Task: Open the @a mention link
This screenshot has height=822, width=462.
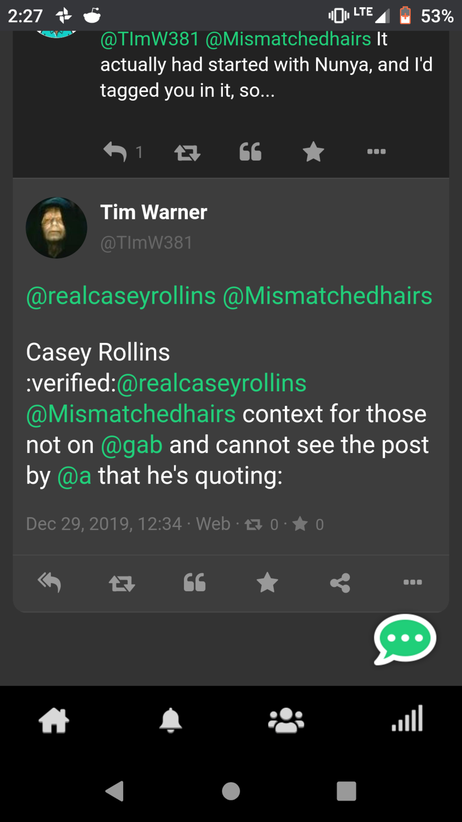Action: tap(74, 476)
